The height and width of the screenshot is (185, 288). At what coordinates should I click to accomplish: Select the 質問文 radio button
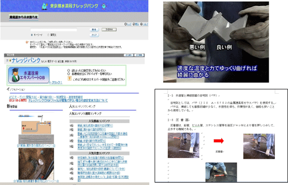click(48, 35)
